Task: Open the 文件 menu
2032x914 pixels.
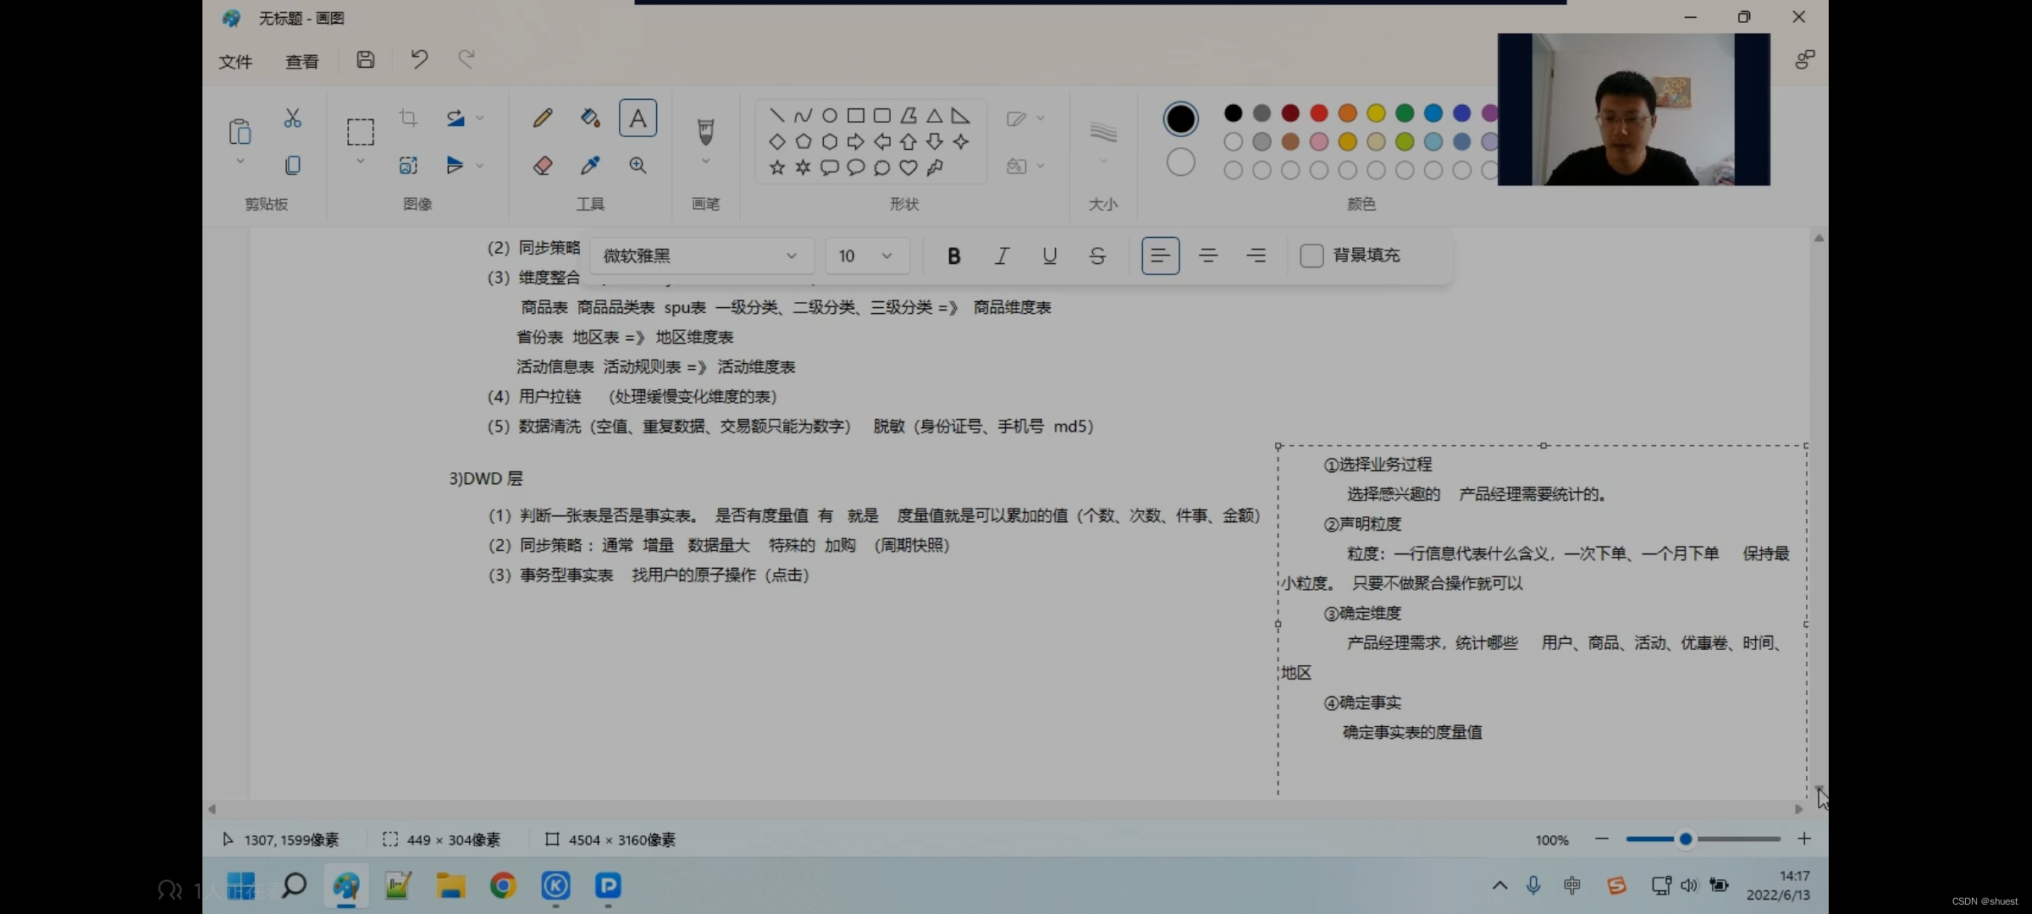Action: (235, 62)
